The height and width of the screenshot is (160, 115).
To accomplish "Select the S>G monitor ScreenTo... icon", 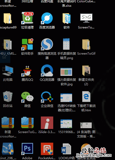I will 86,18.
